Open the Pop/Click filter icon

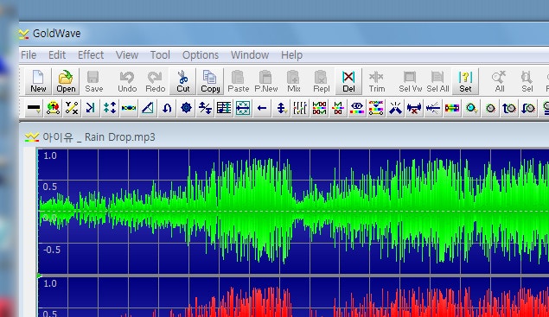pos(414,108)
